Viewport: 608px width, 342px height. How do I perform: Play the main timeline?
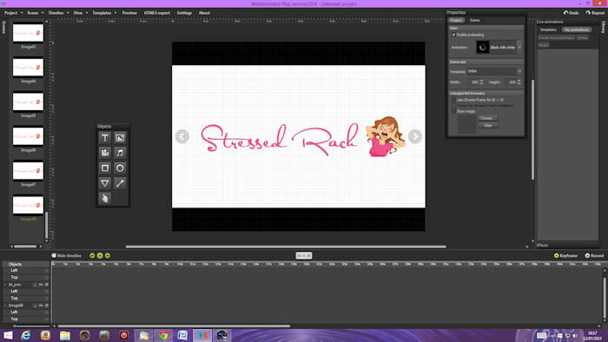tap(100, 255)
